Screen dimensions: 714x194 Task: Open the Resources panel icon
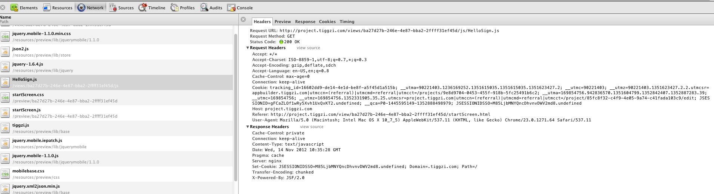[x=47, y=7]
